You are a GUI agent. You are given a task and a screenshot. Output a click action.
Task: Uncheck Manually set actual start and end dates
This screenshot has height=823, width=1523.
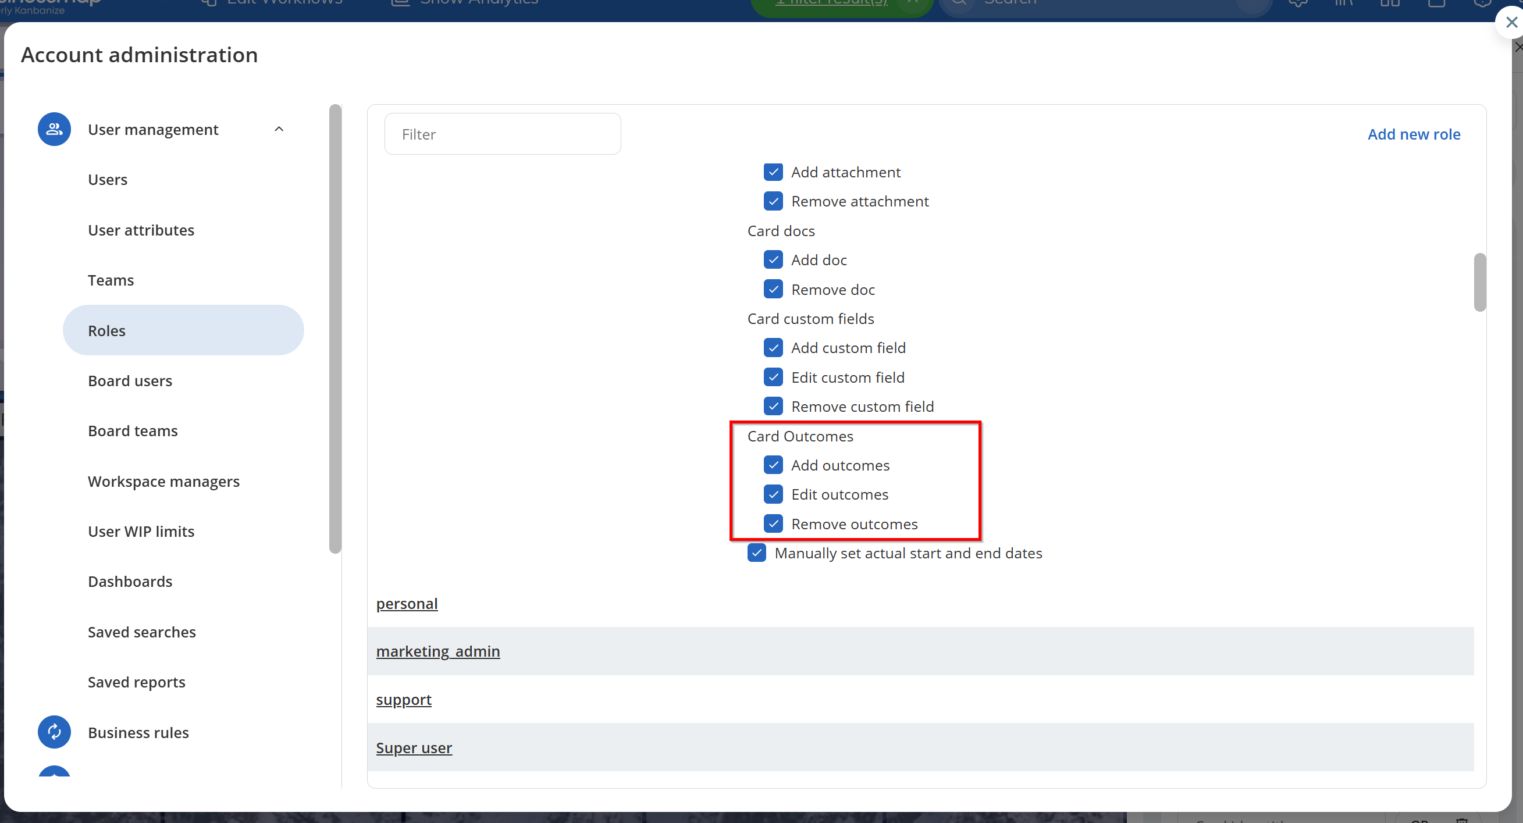(x=756, y=553)
